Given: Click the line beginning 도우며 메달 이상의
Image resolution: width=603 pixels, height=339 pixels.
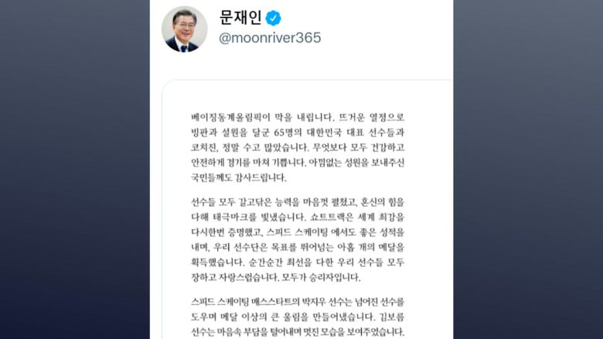Looking at the screenshot, I should click(x=298, y=317).
